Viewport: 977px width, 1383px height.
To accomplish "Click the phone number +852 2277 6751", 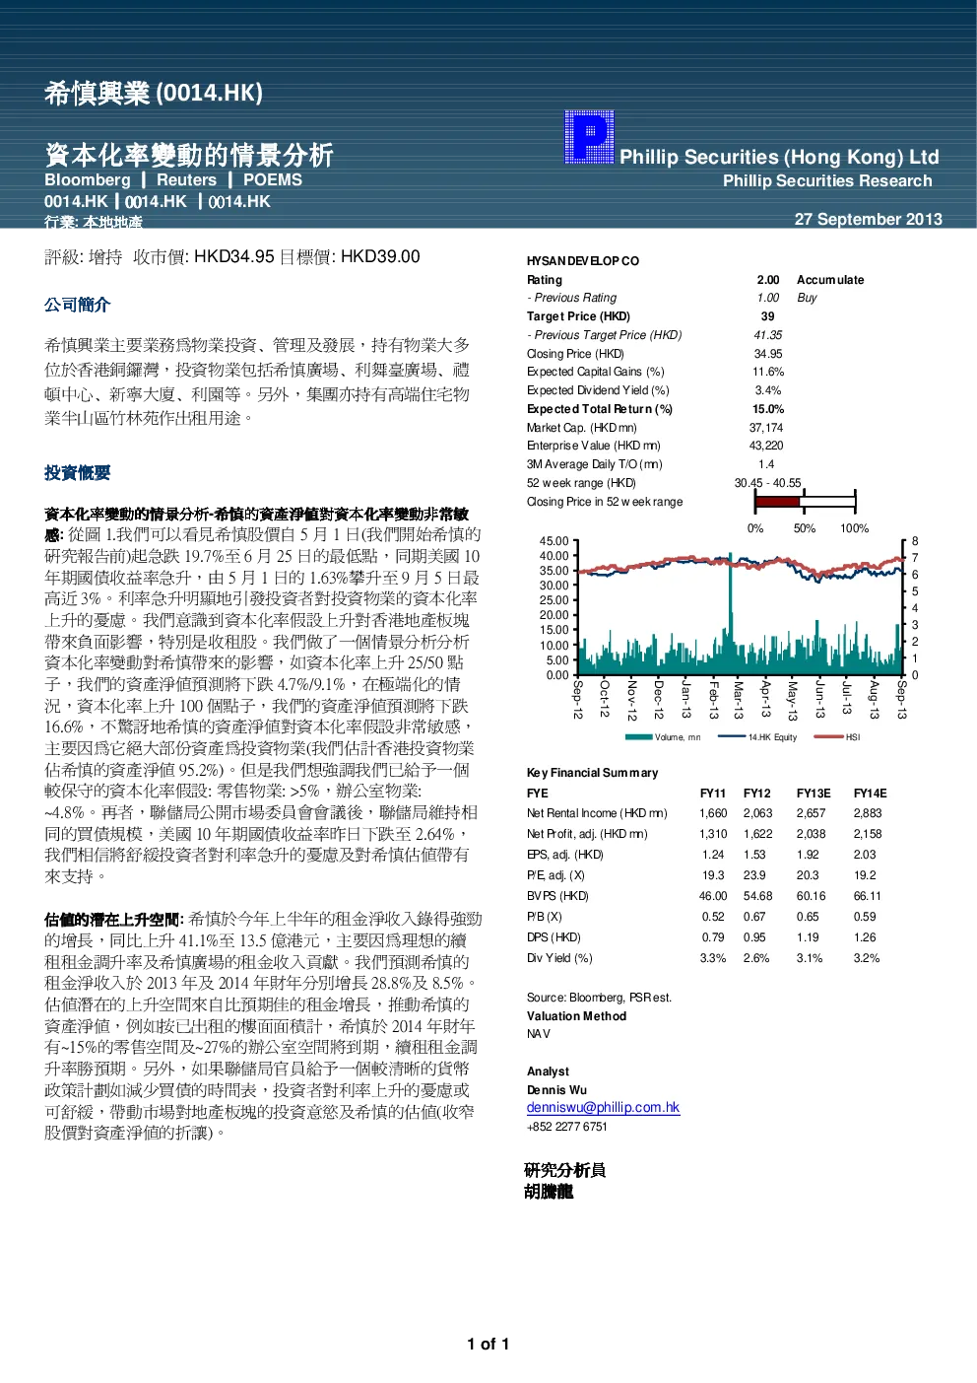I will click(567, 1127).
